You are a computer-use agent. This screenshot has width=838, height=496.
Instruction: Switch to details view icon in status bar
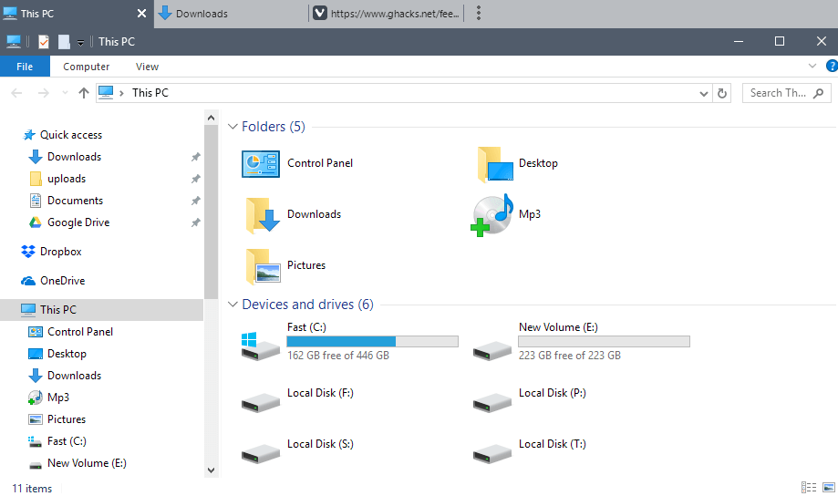click(x=809, y=488)
